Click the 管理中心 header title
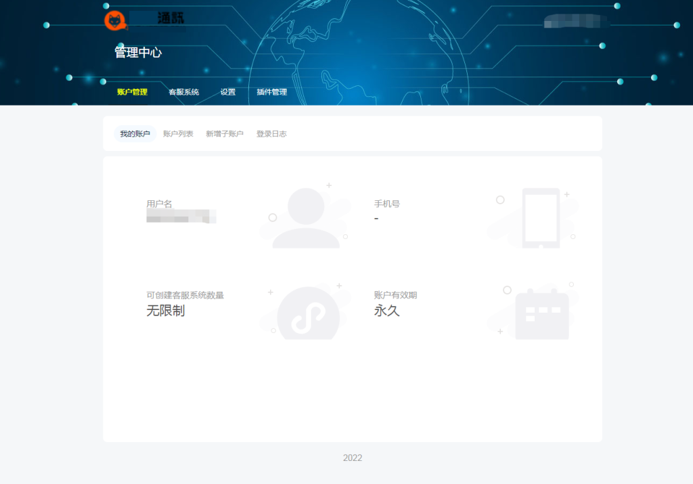Image resolution: width=693 pixels, height=484 pixels. (138, 52)
